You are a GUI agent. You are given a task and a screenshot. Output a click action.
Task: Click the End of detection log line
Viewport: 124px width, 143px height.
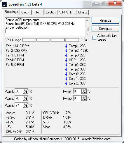click(17, 27)
